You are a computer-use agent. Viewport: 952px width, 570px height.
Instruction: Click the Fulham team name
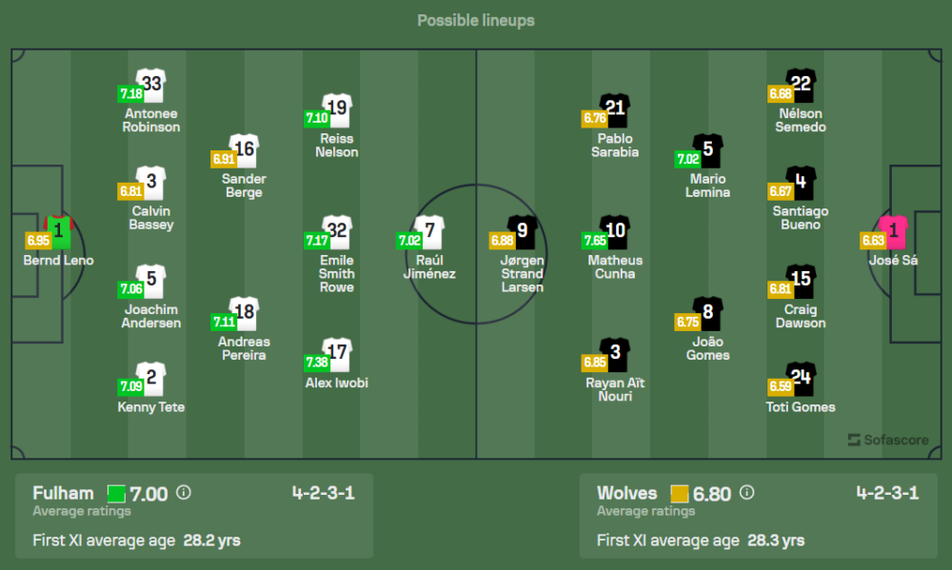point(63,493)
